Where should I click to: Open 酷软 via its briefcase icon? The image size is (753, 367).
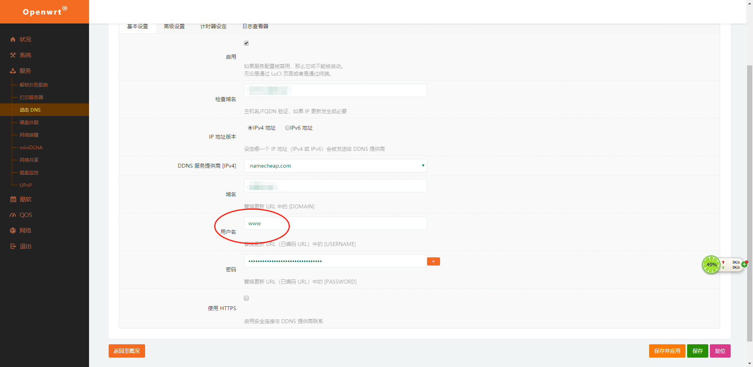click(x=13, y=199)
